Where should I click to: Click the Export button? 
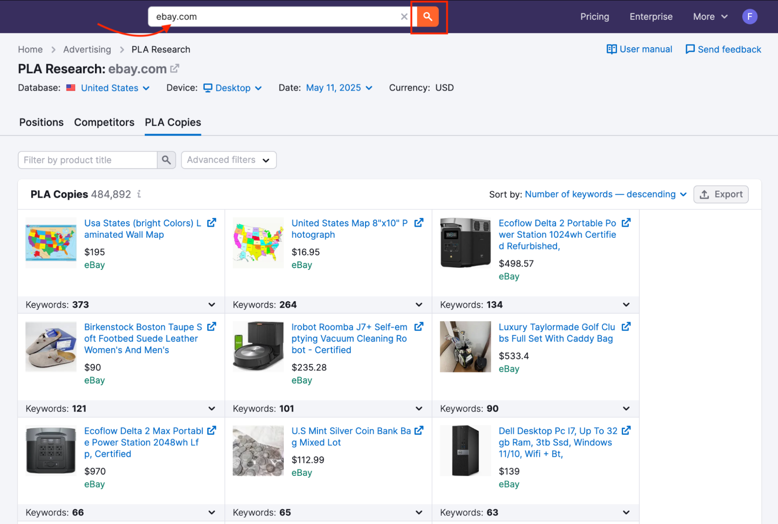pos(720,194)
